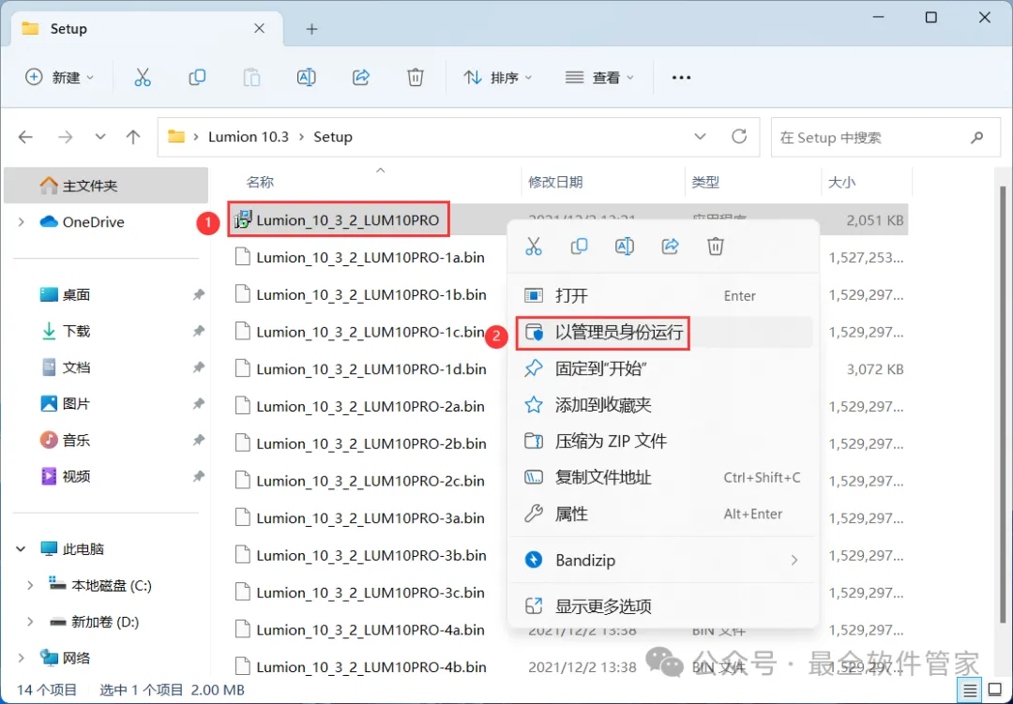1013x704 pixels.
Task: Click the toolbar Cut scissors icon
Action: pos(143,78)
